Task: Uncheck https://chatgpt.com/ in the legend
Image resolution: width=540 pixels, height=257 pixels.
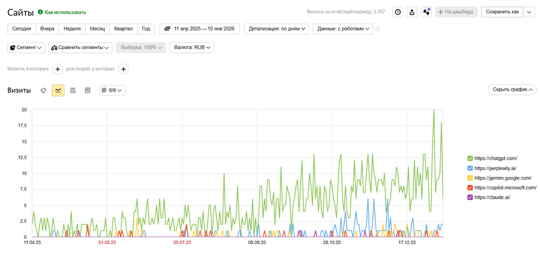Action: [x=470, y=158]
